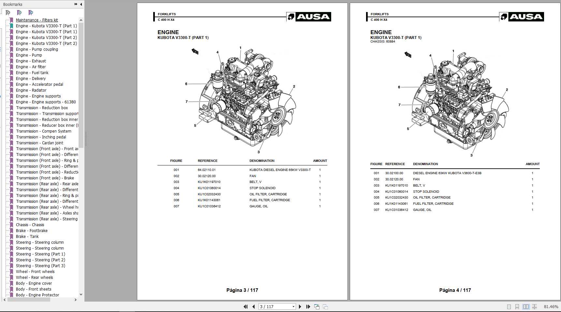This screenshot has width=561, height=312.
Task: Click the Brake - Footbrake bookmark
Action: pos(32,230)
